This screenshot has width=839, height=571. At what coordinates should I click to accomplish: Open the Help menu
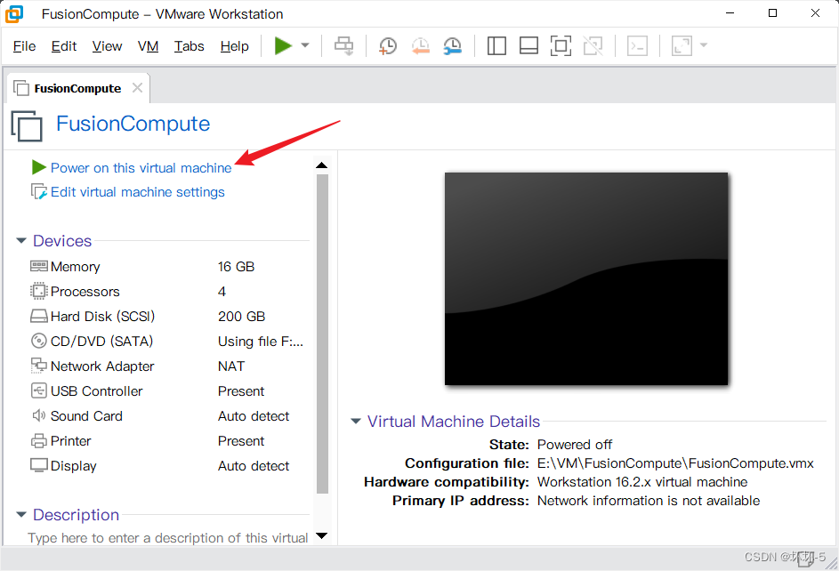pyautogui.click(x=234, y=46)
